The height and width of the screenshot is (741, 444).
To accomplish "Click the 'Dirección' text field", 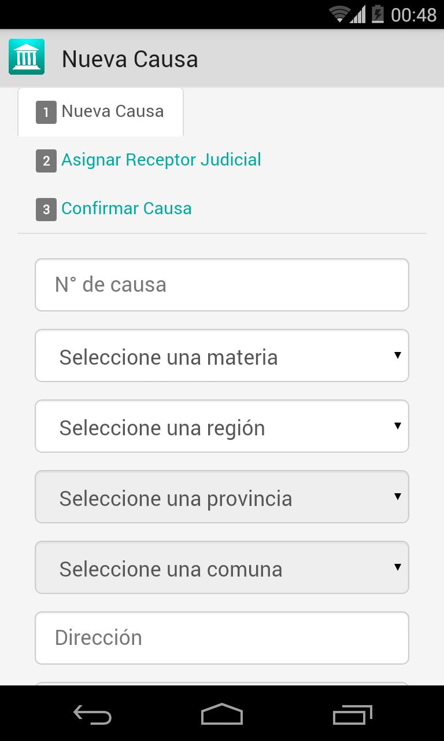I will [221, 637].
